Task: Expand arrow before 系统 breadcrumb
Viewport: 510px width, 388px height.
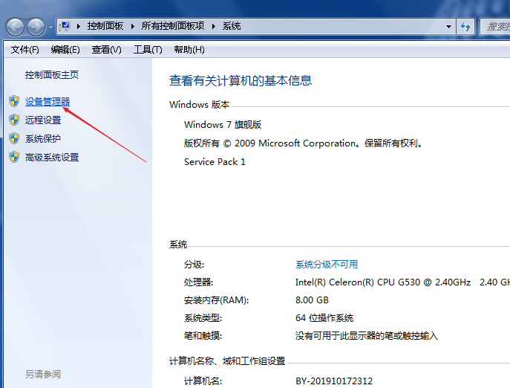Action: point(214,27)
